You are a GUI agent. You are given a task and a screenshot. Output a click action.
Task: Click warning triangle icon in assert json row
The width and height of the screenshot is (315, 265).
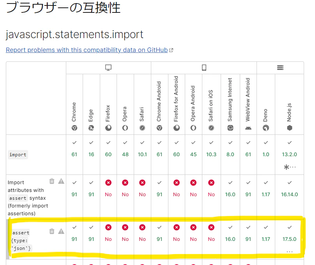(61, 231)
